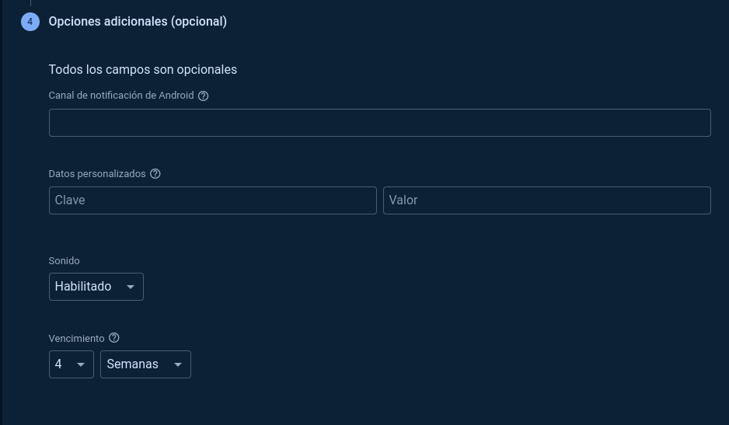Click the arrow next to Semanas
Image resolution: width=729 pixels, height=425 pixels.
178,364
